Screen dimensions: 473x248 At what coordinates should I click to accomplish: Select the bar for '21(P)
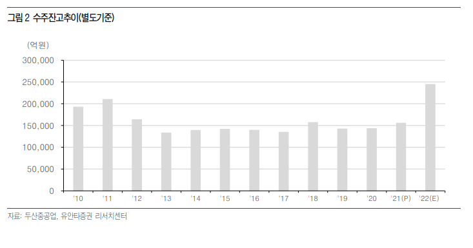point(401,157)
